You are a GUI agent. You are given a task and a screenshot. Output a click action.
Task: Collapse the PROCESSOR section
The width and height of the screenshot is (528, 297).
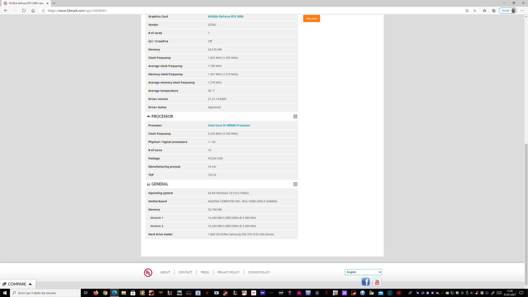point(295,116)
